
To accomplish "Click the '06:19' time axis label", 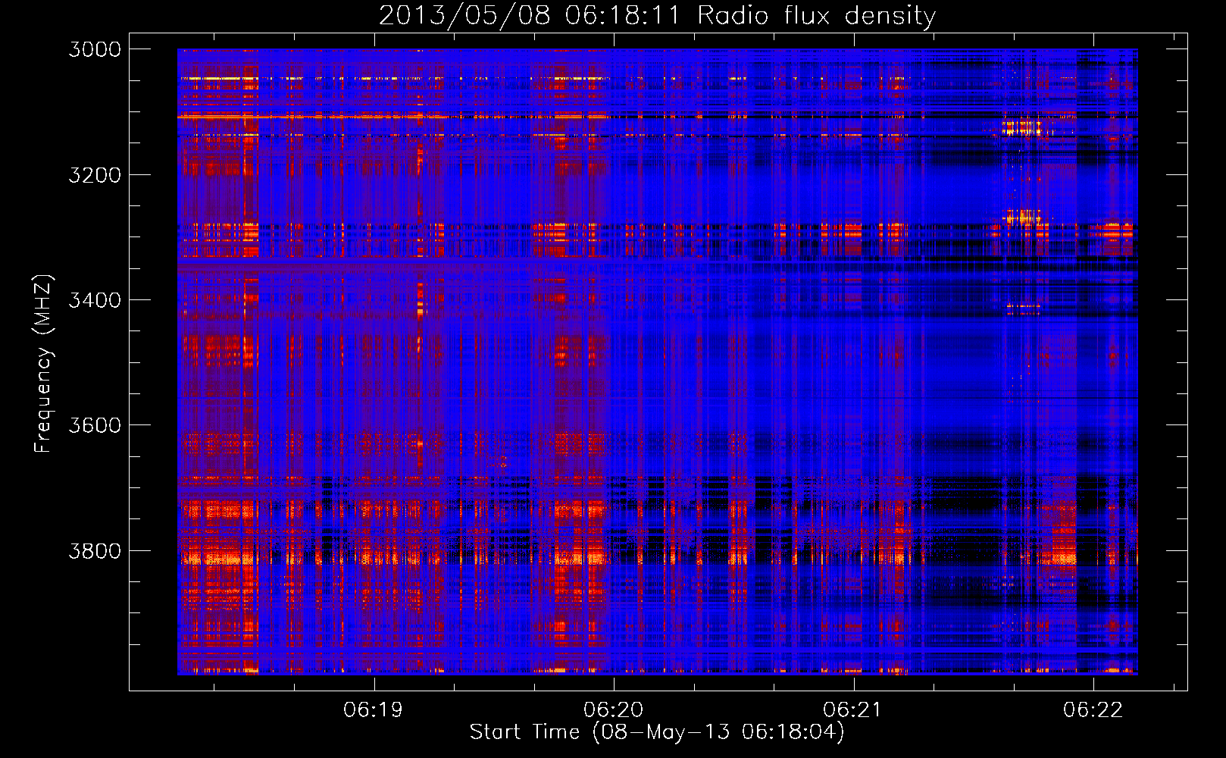I will pos(374,709).
